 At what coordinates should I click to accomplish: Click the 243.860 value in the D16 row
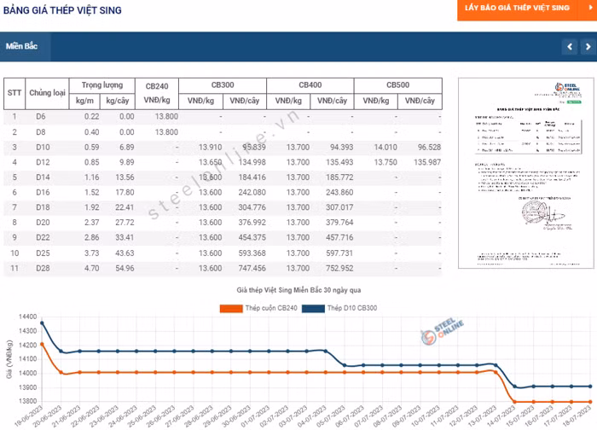(x=339, y=193)
